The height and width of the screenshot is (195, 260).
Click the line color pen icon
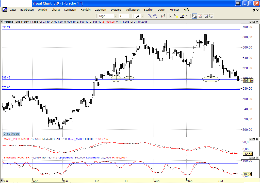click(x=182, y=16)
